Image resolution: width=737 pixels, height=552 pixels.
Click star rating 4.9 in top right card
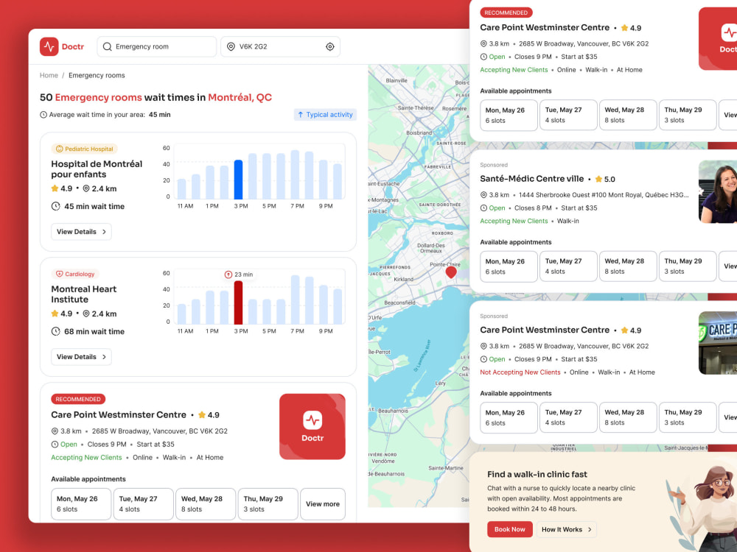[632, 28]
